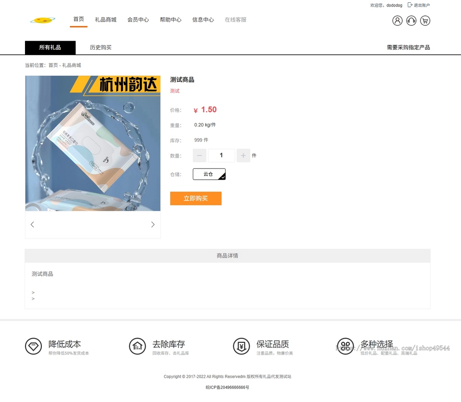This screenshot has height=402, width=461.
Task: Open the customer service headset icon
Action: (x=411, y=20)
